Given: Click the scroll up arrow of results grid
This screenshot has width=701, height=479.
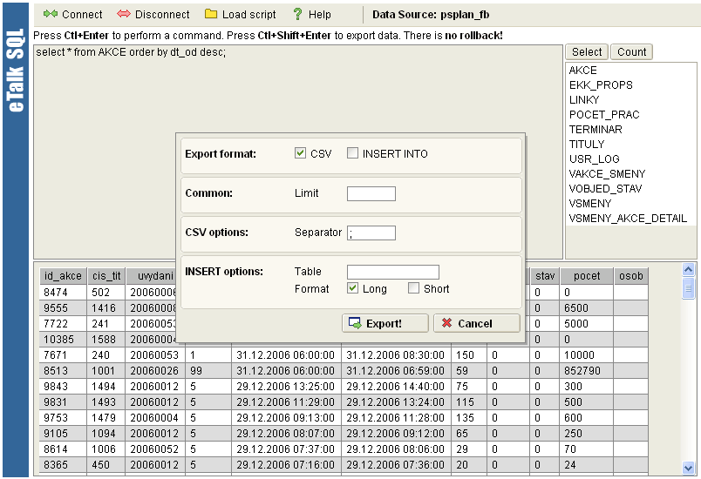Looking at the screenshot, I should [x=688, y=270].
